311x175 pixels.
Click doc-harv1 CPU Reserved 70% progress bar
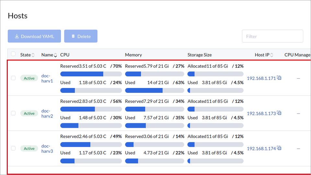pyautogui.click(x=91, y=74)
